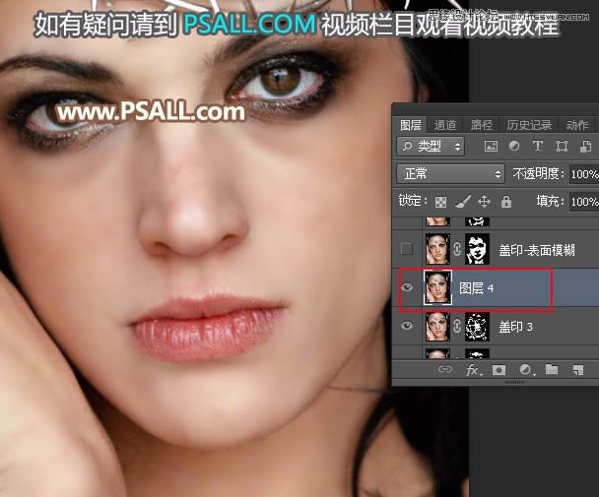Lock transparent pixels checkerboard icon
The height and width of the screenshot is (497, 599).
tap(439, 202)
